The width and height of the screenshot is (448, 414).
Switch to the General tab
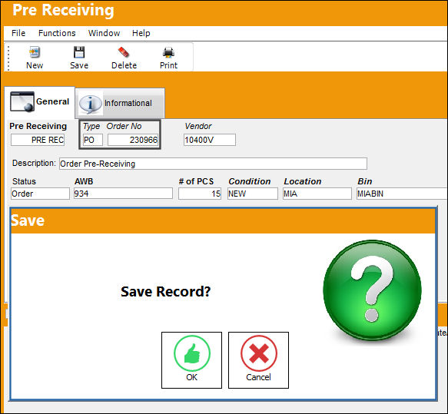[x=40, y=102]
